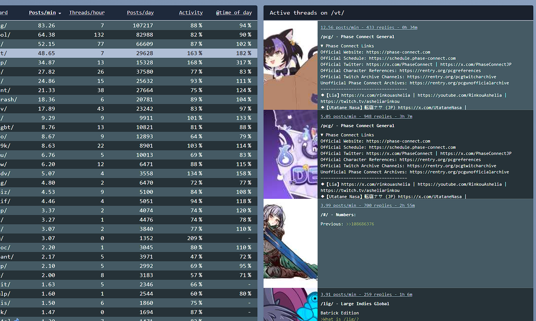The image size is (536, 321).
Task: Open thread link '12.56 posts/min - 433 replies'
Action: [x=369, y=27]
